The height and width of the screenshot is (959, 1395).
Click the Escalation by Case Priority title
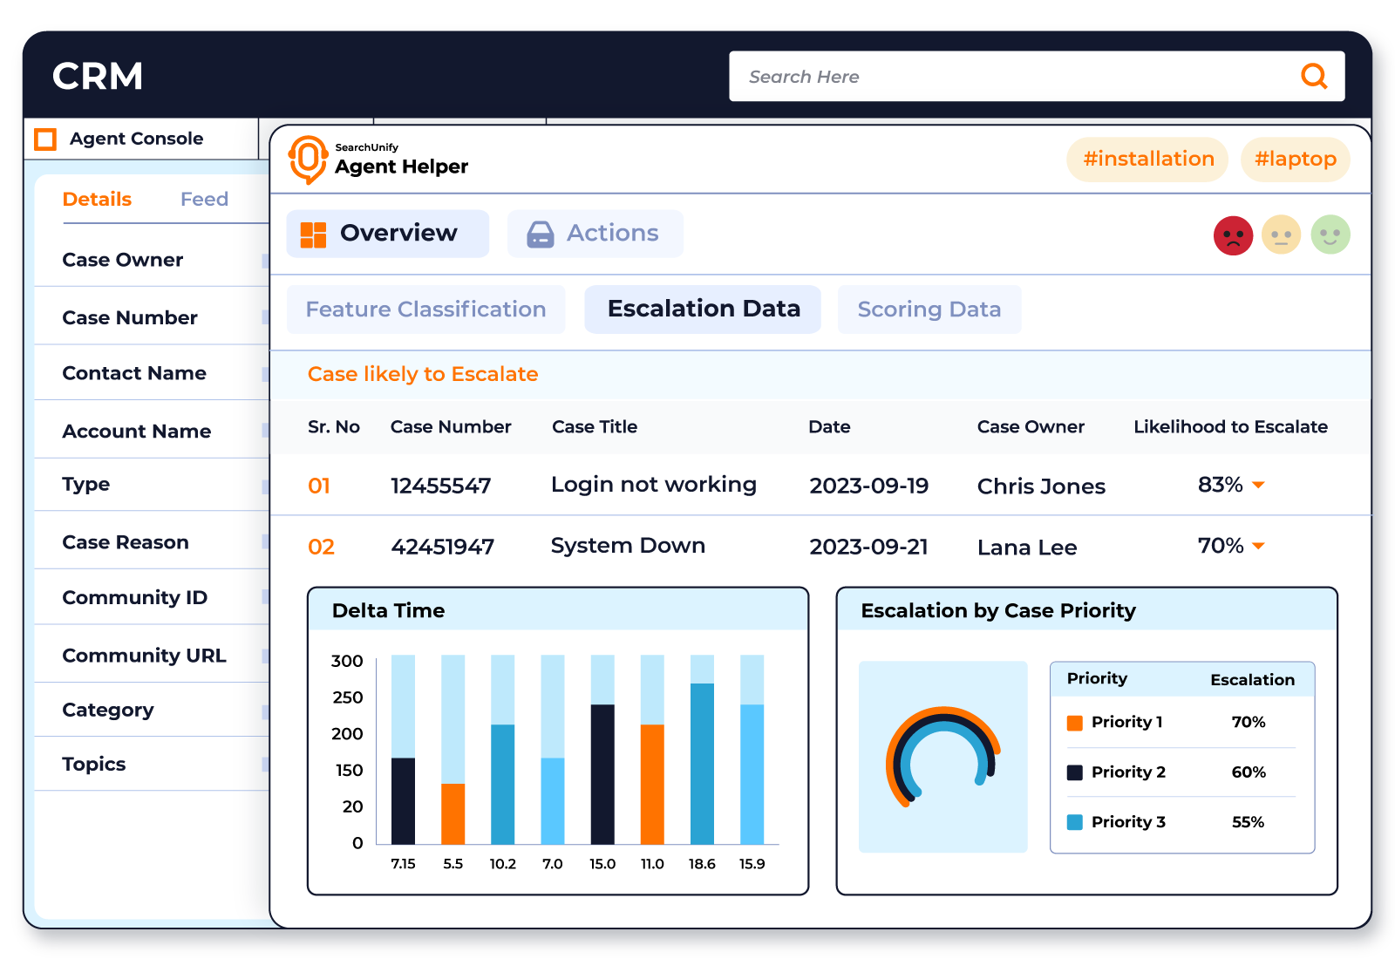click(x=998, y=611)
